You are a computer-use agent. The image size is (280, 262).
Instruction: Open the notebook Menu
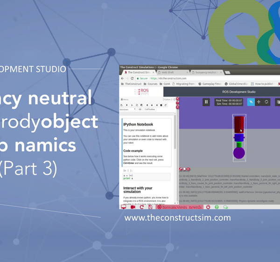[x=125, y=99]
